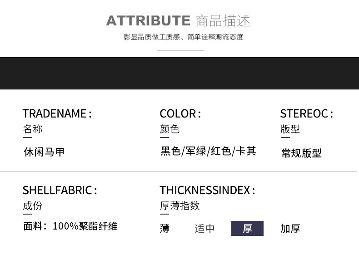The width and height of the screenshot is (359, 269).
Task: Click the 常规版型 fit value
Action: pyautogui.click(x=301, y=153)
